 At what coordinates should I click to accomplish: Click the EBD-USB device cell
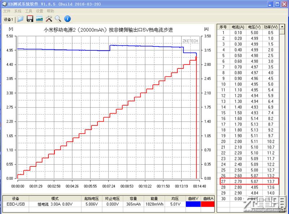click(16, 204)
